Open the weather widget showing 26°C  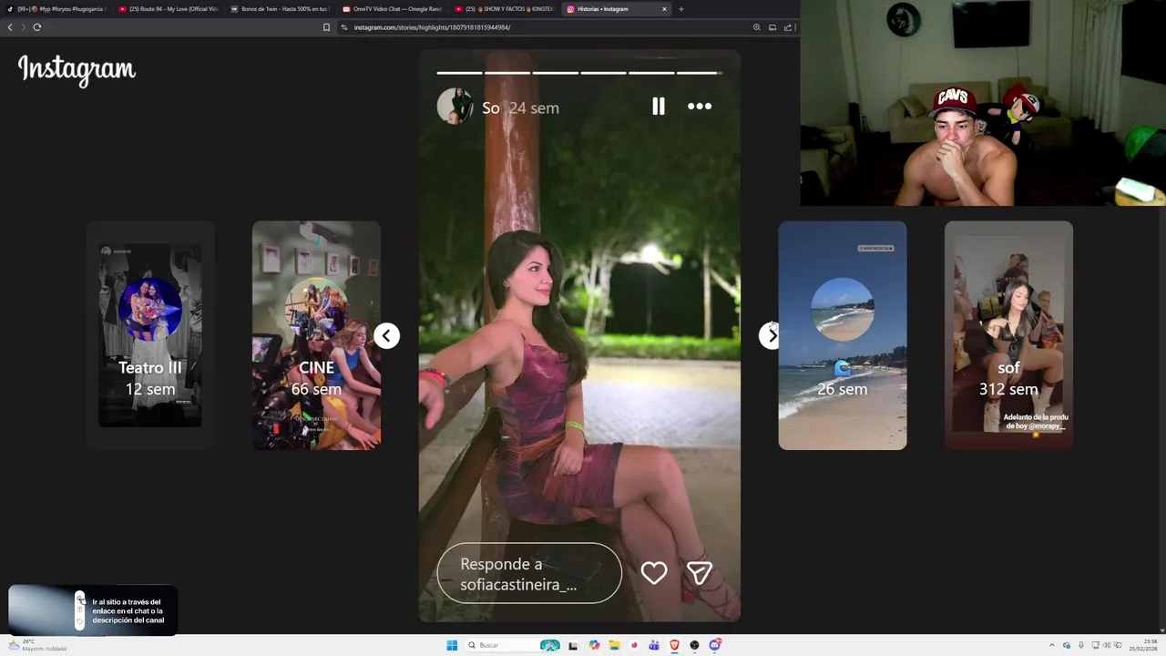pyautogui.click(x=36, y=645)
